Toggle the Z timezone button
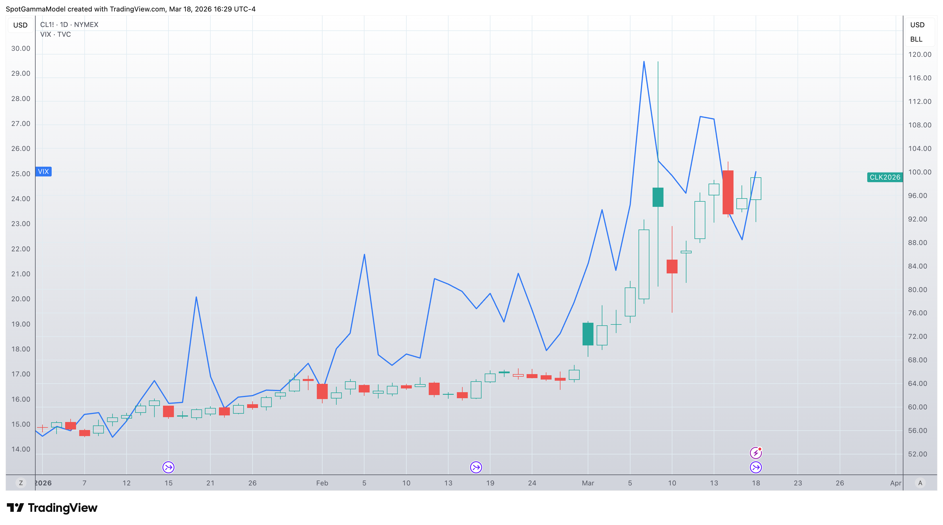 pos(21,483)
